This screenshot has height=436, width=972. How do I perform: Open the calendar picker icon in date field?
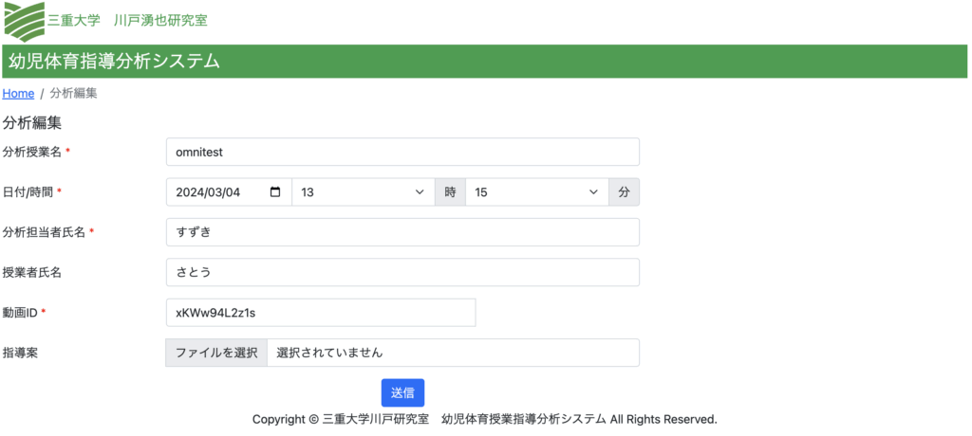coord(275,192)
